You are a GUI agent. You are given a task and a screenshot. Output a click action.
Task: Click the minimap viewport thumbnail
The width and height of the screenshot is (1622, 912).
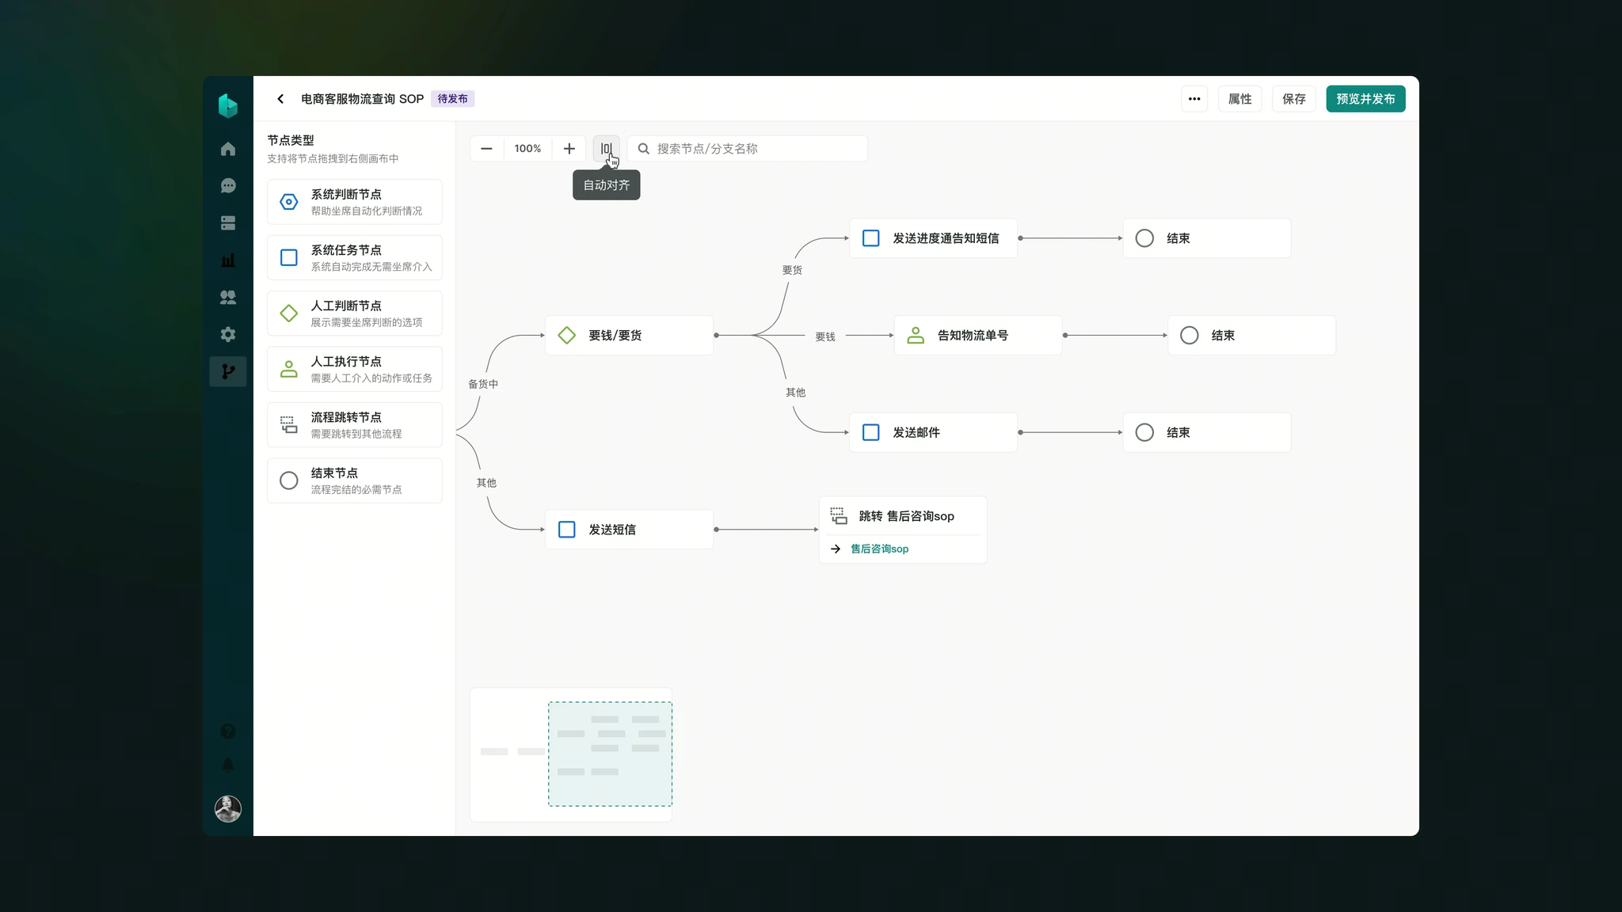pyautogui.click(x=610, y=754)
